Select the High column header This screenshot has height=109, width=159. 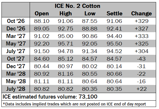coord(66,14)
